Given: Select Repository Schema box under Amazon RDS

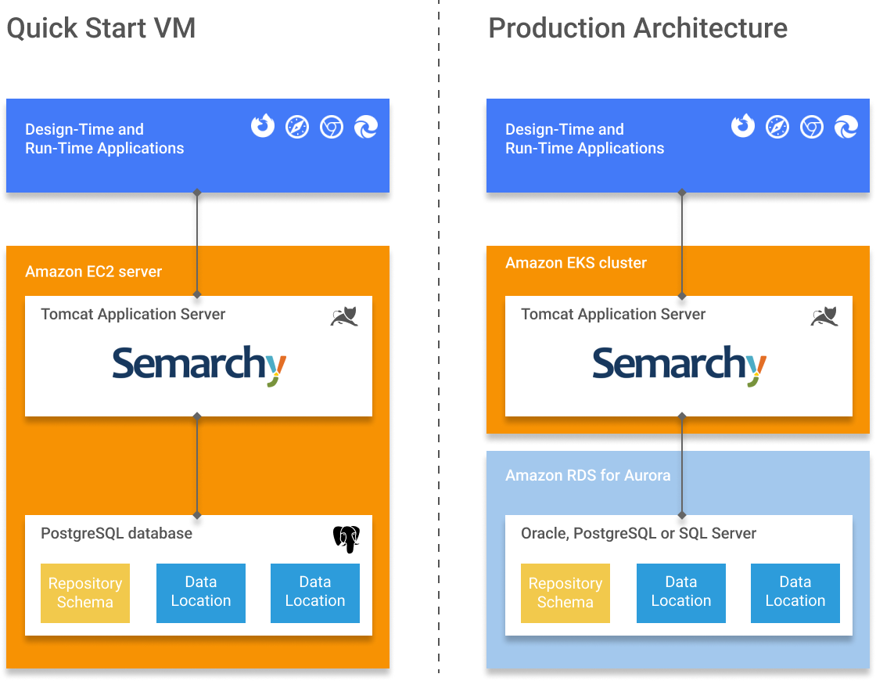Looking at the screenshot, I should [x=565, y=593].
